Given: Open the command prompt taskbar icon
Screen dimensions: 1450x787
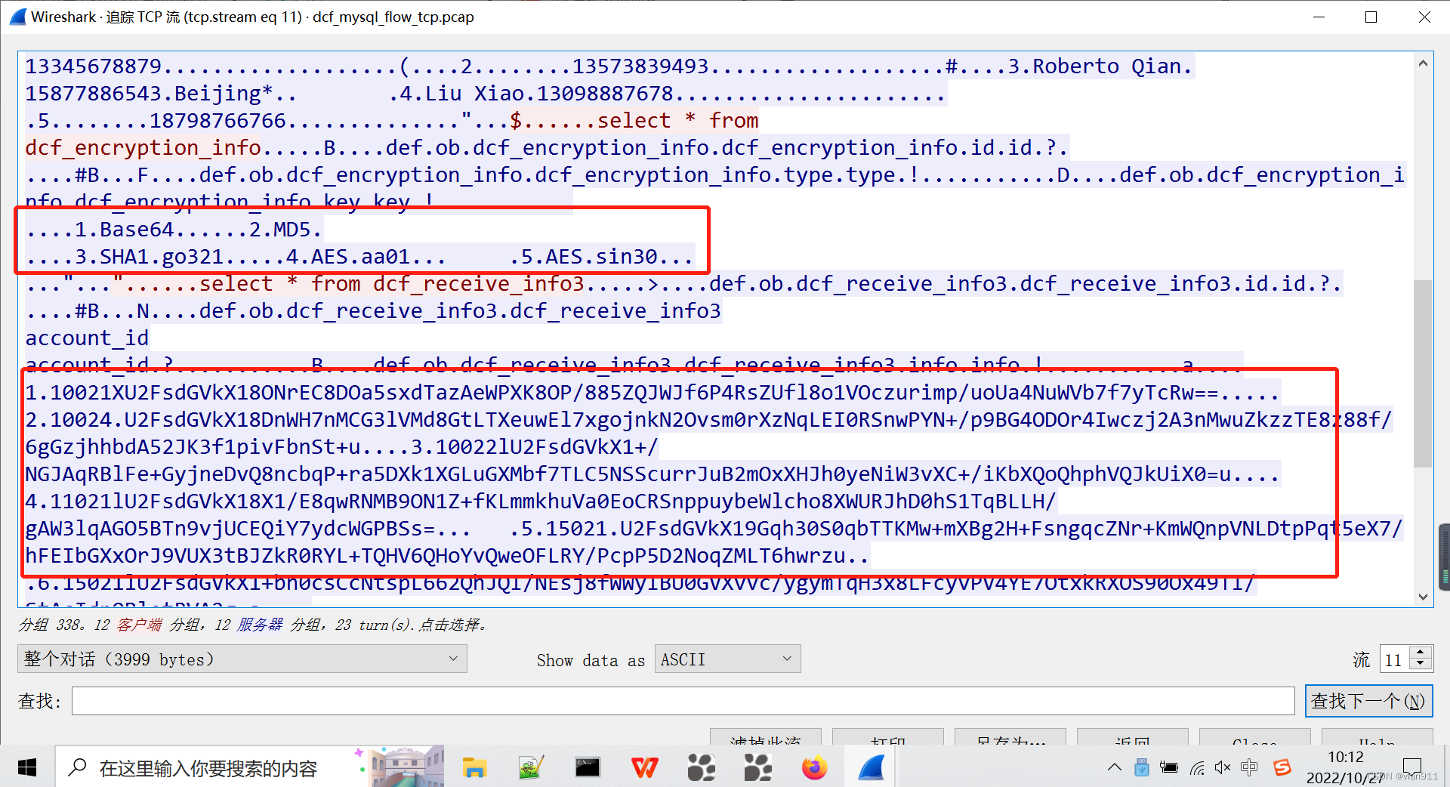Looking at the screenshot, I should click(588, 768).
